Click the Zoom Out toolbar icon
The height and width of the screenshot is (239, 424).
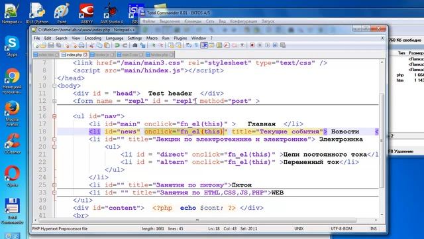(x=161, y=46)
